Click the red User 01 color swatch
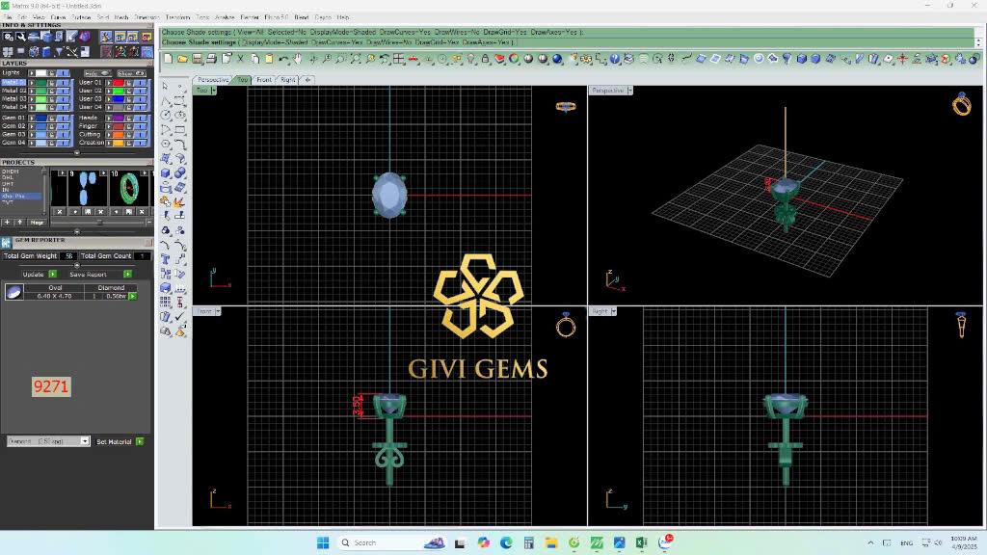 click(x=119, y=83)
